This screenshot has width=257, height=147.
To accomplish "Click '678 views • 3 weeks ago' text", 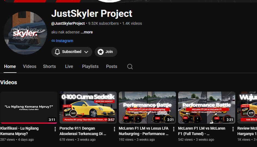I will click(78, 140).
